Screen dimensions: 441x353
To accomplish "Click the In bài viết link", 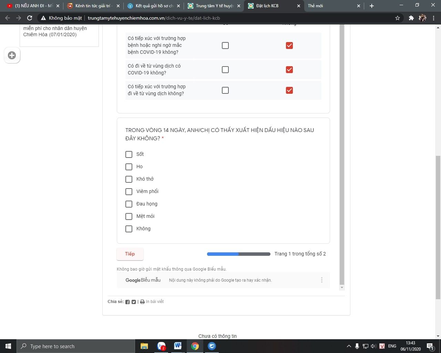I will pyautogui.click(x=155, y=302).
